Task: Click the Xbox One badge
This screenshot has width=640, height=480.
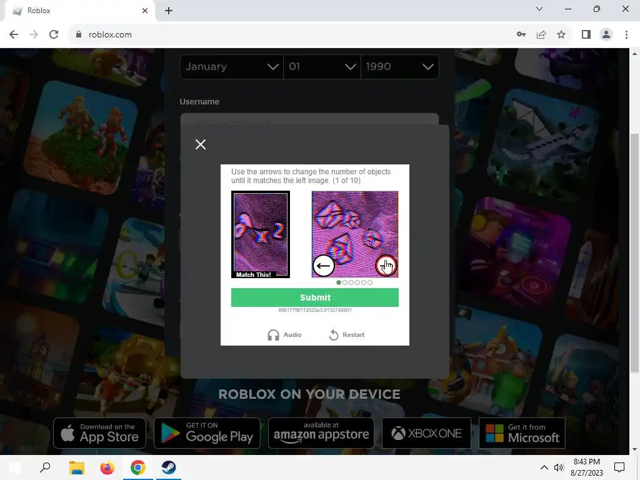Action: [426, 433]
